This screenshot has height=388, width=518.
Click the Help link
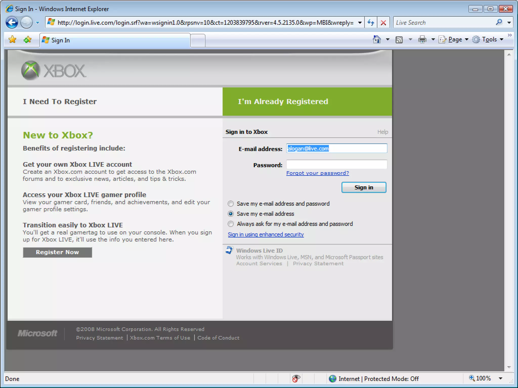pos(383,132)
